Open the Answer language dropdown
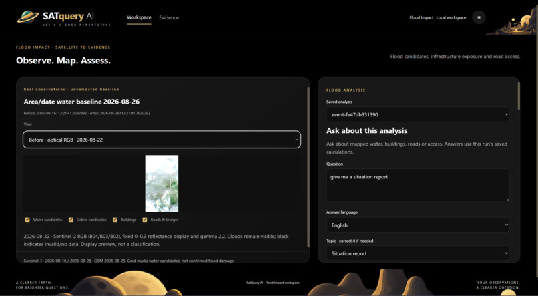This screenshot has width=538, height=296. (x=418, y=225)
